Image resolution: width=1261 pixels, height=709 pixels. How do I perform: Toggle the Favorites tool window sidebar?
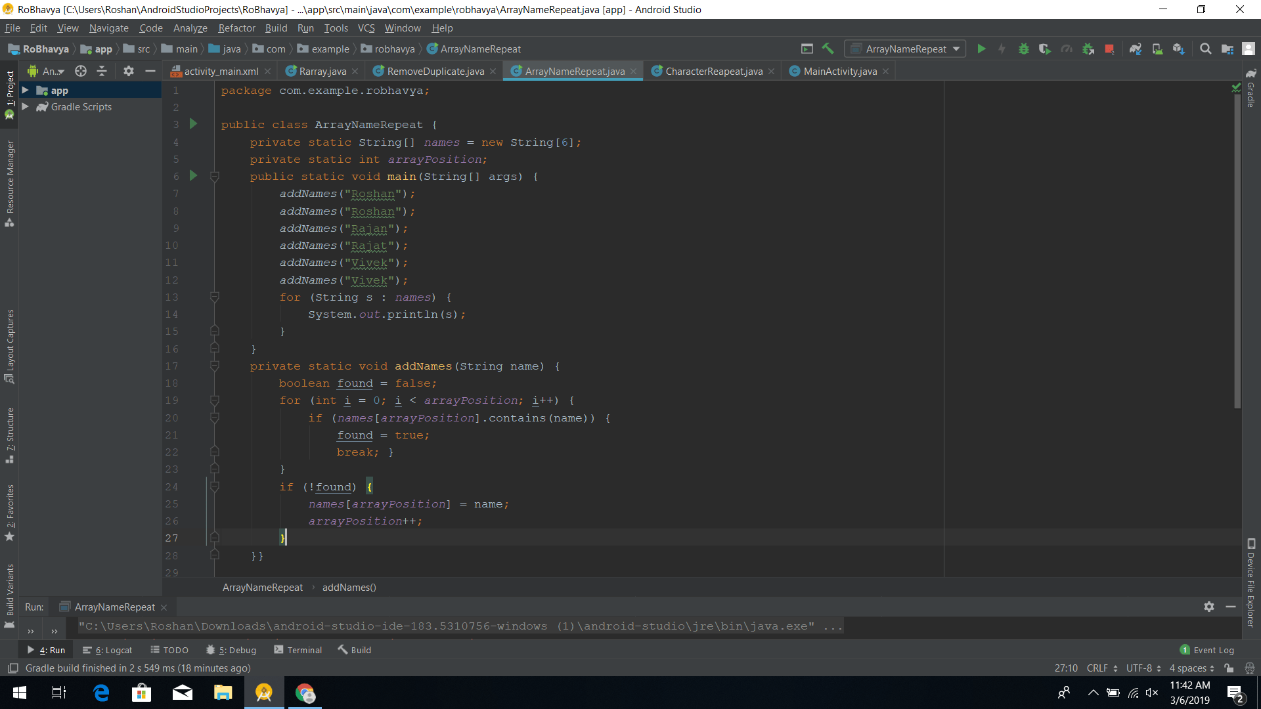[x=9, y=513]
